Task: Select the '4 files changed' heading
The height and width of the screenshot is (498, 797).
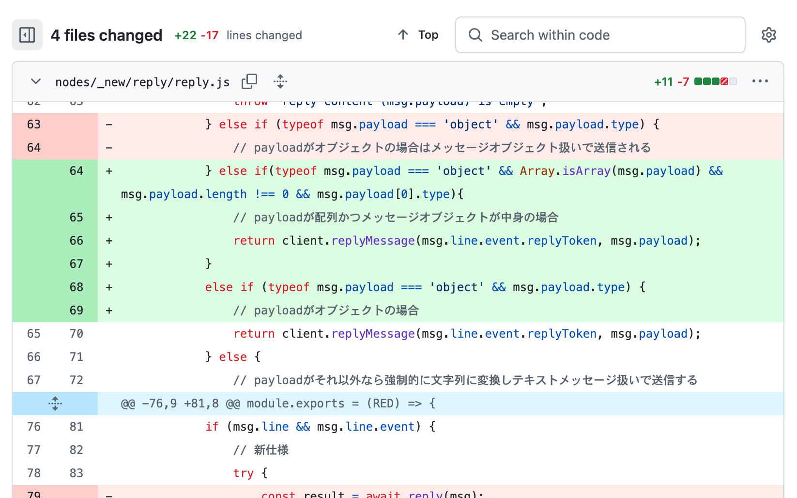Action: (107, 35)
